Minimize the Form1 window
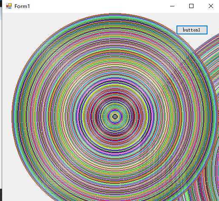The height and width of the screenshot is (201, 219). (172, 6)
